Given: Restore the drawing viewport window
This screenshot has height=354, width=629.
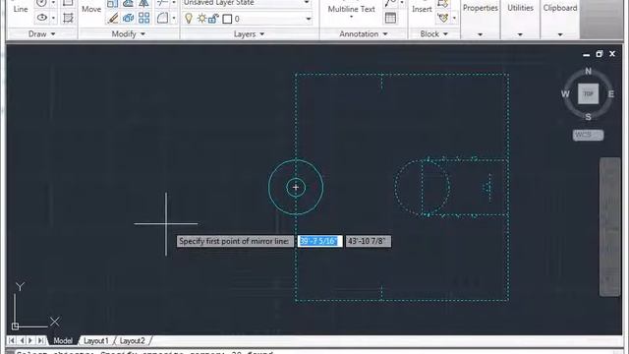Looking at the screenshot, I should pos(599,54).
